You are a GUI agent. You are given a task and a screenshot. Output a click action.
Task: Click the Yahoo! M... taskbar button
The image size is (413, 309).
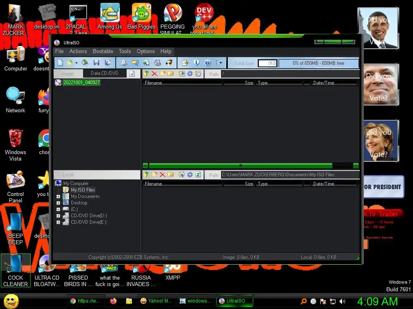point(156,301)
